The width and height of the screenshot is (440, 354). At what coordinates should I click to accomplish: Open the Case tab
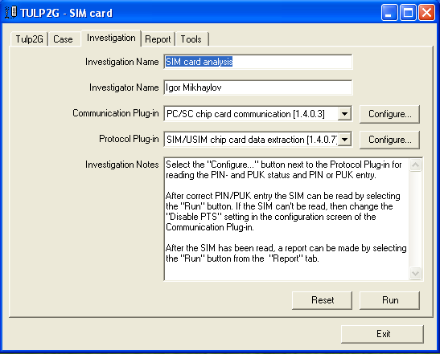pos(63,39)
